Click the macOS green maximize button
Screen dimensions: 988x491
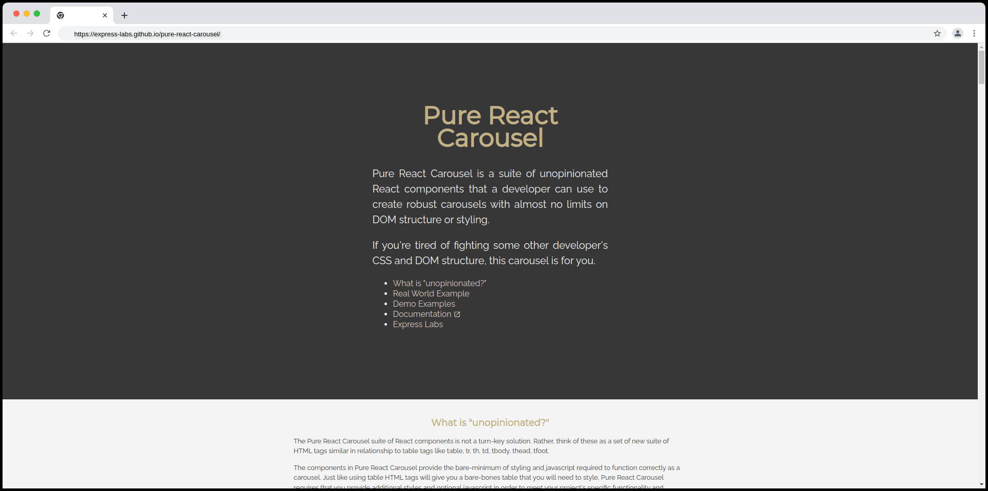click(37, 14)
